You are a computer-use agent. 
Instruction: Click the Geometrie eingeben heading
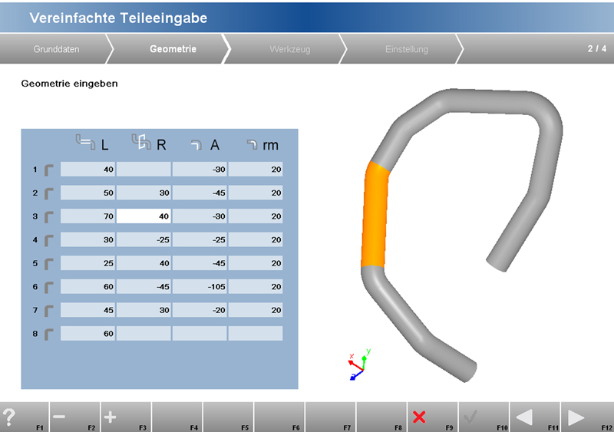[69, 84]
